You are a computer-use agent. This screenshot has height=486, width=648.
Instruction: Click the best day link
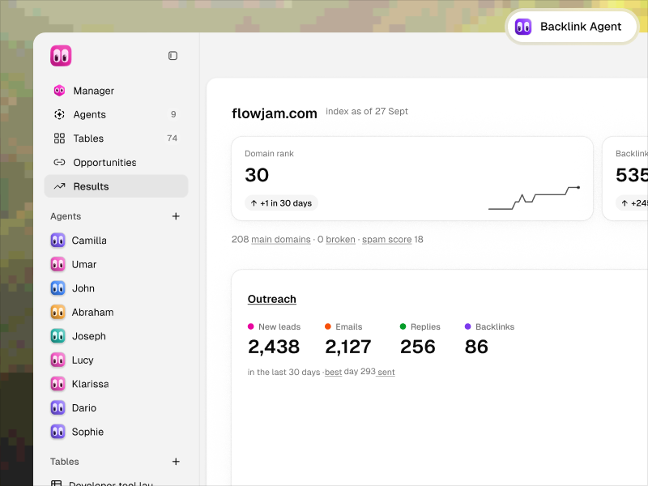[x=333, y=372]
